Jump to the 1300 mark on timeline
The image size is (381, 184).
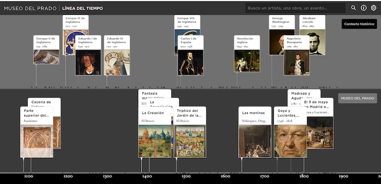pyautogui.click(x=107, y=176)
